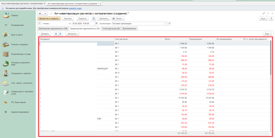Open Банк и касса section

pos(16,35)
